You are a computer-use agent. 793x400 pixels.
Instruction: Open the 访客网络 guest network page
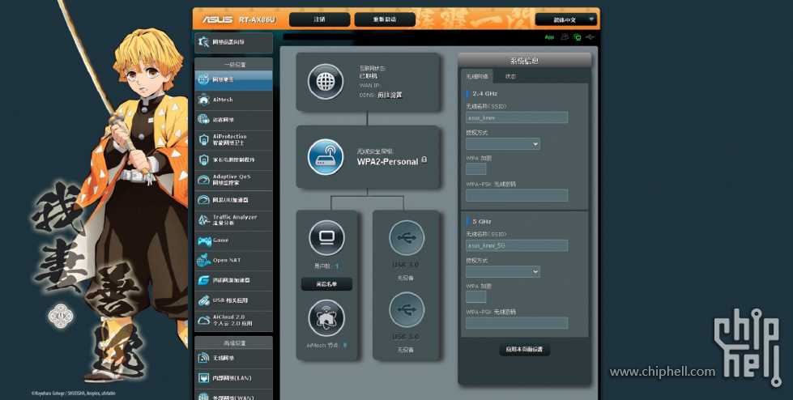pyautogui.click(x=233, y=120)
